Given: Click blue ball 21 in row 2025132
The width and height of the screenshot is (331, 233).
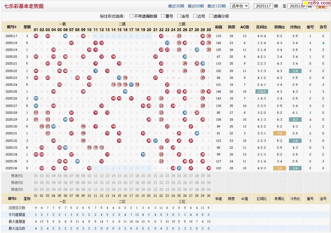Looking at the screenshot, I should pyautogui.click(x=155, y=141).
